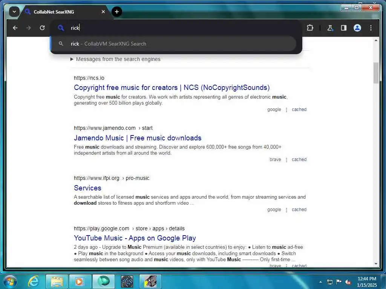Click 'google' engine label under Services result
386x289 pixels.
click(274, 210)
